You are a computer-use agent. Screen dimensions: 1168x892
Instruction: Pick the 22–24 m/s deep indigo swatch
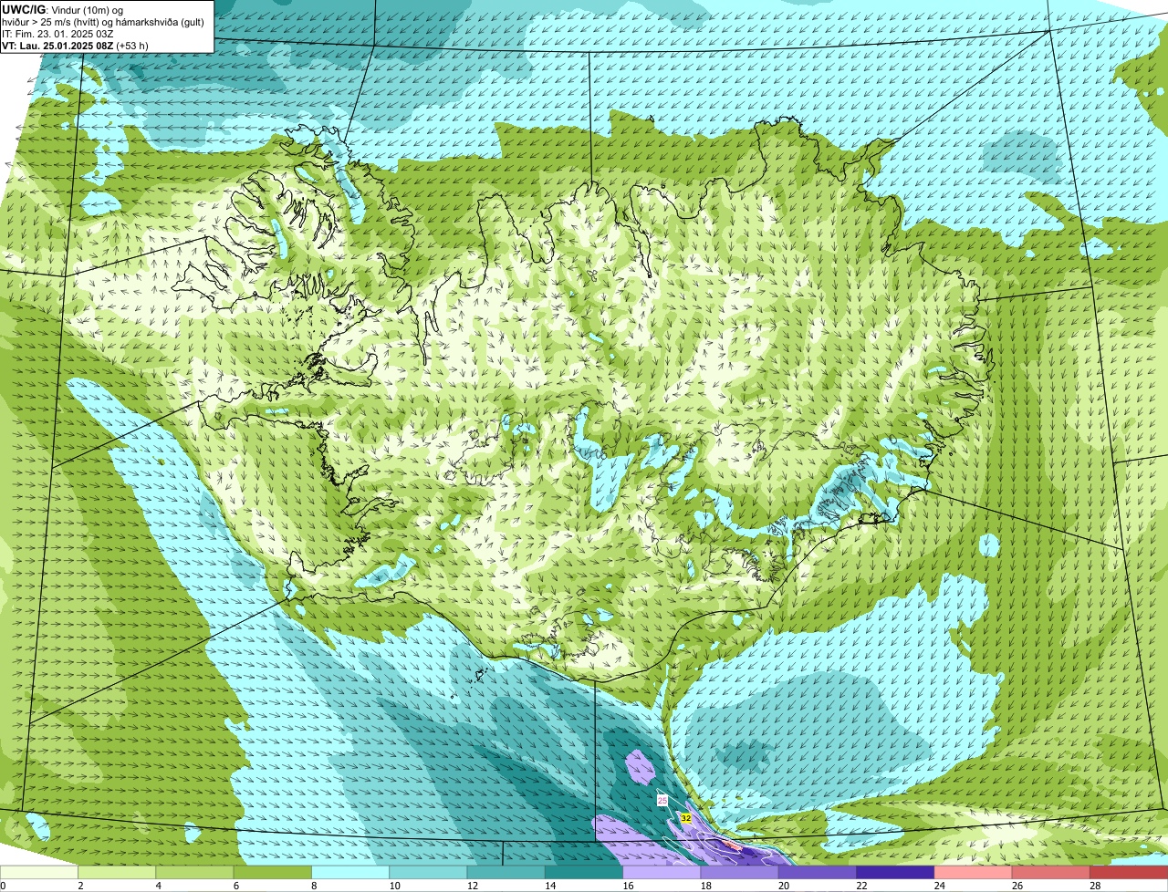(895, 873)
